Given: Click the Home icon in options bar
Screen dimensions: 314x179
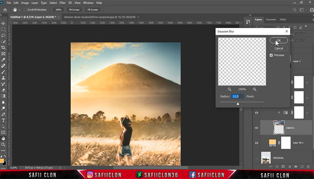Looking at the screenshot, I should [5, 10].
